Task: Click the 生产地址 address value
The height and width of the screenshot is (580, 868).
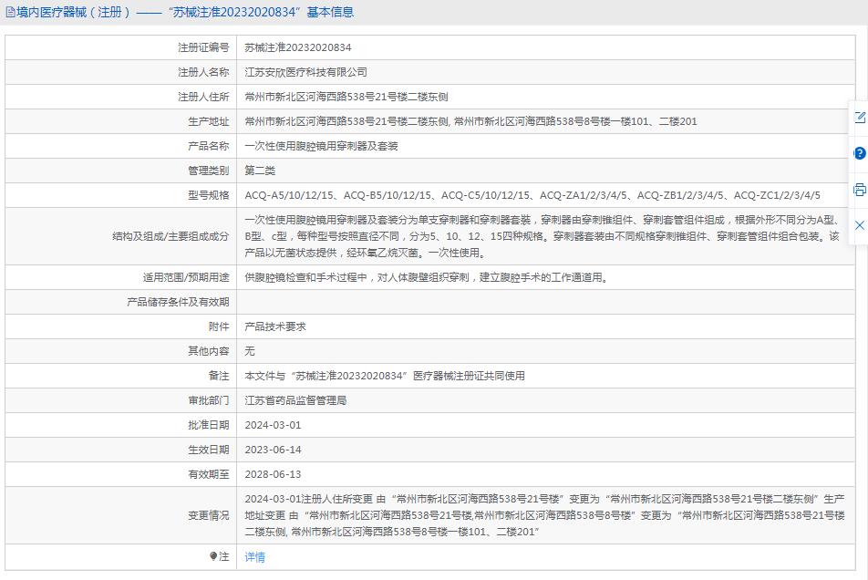Action: (x=470, y=122)
